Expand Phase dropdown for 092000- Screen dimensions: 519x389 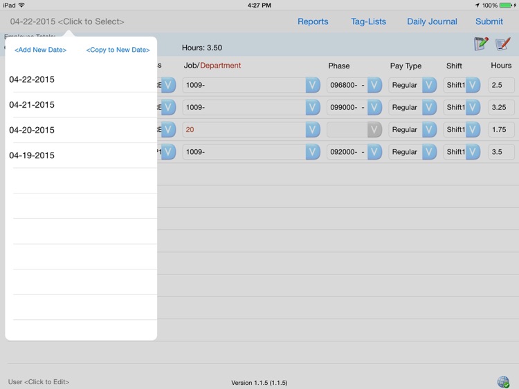tap(374, 152)
